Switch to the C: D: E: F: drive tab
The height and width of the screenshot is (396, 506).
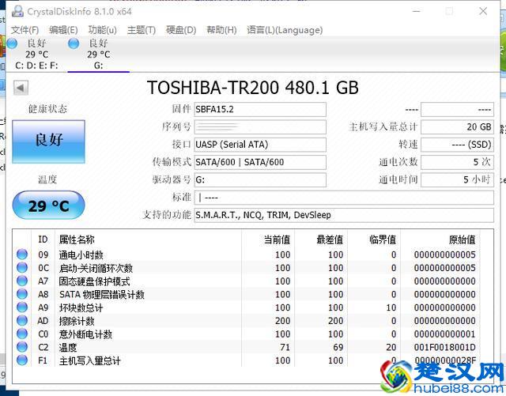pyautogui.click(x=36, y=55)
